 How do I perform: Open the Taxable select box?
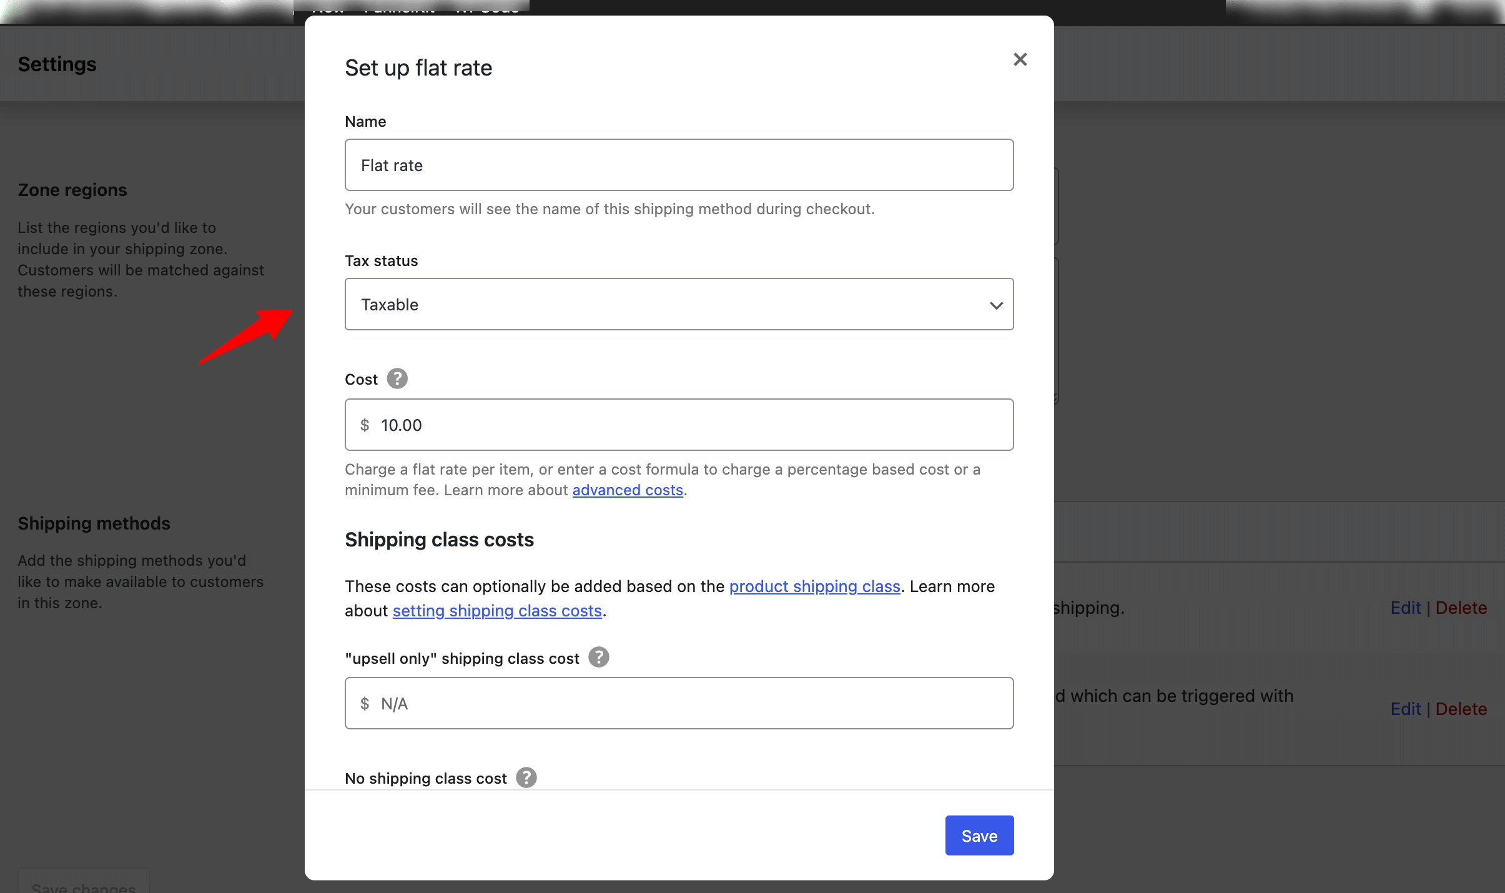point(678,305)
